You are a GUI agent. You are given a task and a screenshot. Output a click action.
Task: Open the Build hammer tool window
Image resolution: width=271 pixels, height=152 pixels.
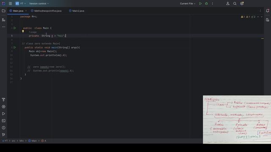pyautogui.click(x=3, y=100)
